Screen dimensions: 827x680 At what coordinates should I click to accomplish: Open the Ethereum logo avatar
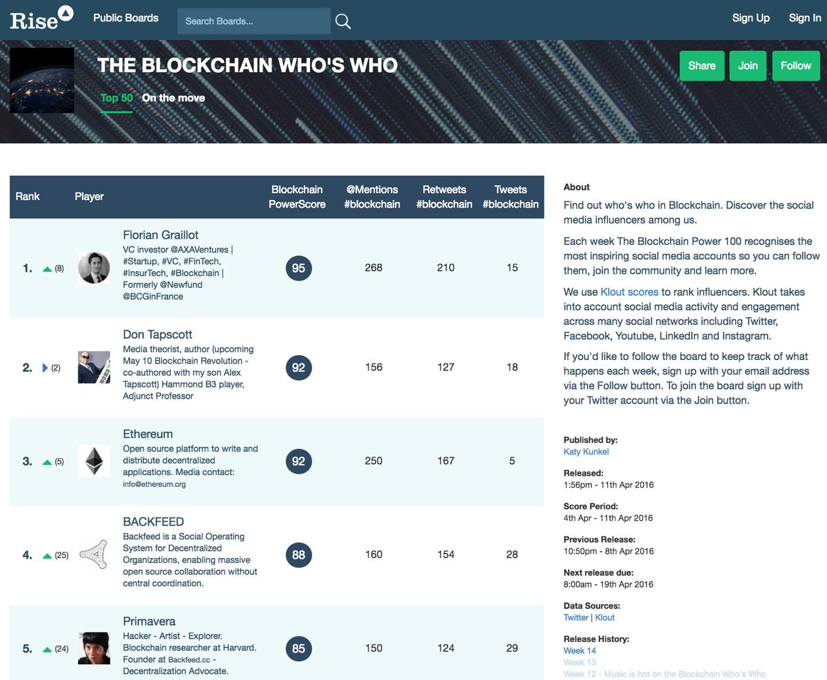click(x=94, y=461)
